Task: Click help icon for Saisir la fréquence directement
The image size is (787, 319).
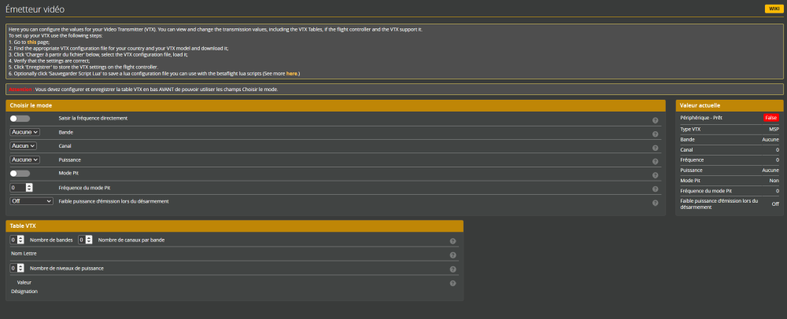Action: 655,119
